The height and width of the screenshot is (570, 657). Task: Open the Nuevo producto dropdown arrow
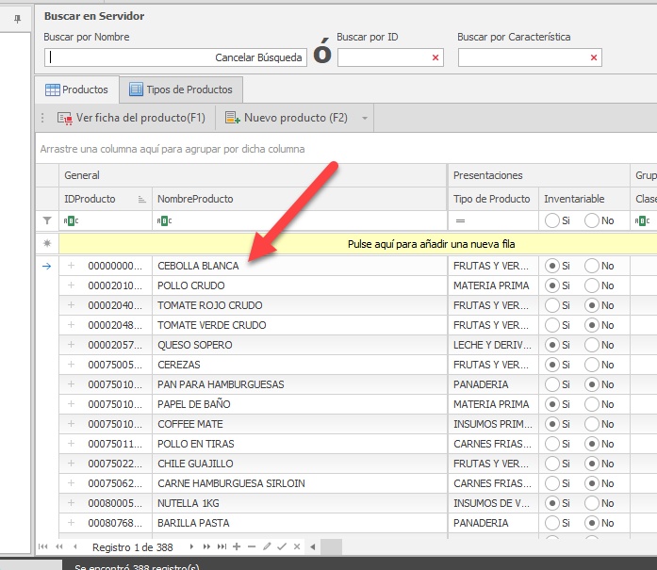(x=365, y=118)
